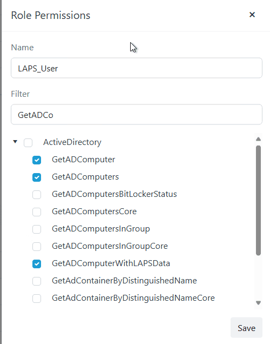Collapse the ActiveDirectory tree node

point(15,142)
